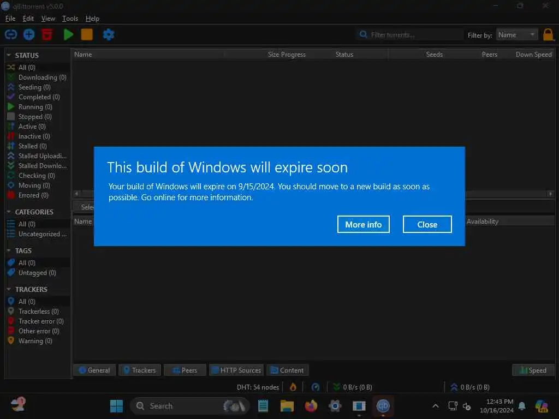Screen dimensions: 559x419
Task: Select the Untagged (0) tag filter
Action: (37, 273)
